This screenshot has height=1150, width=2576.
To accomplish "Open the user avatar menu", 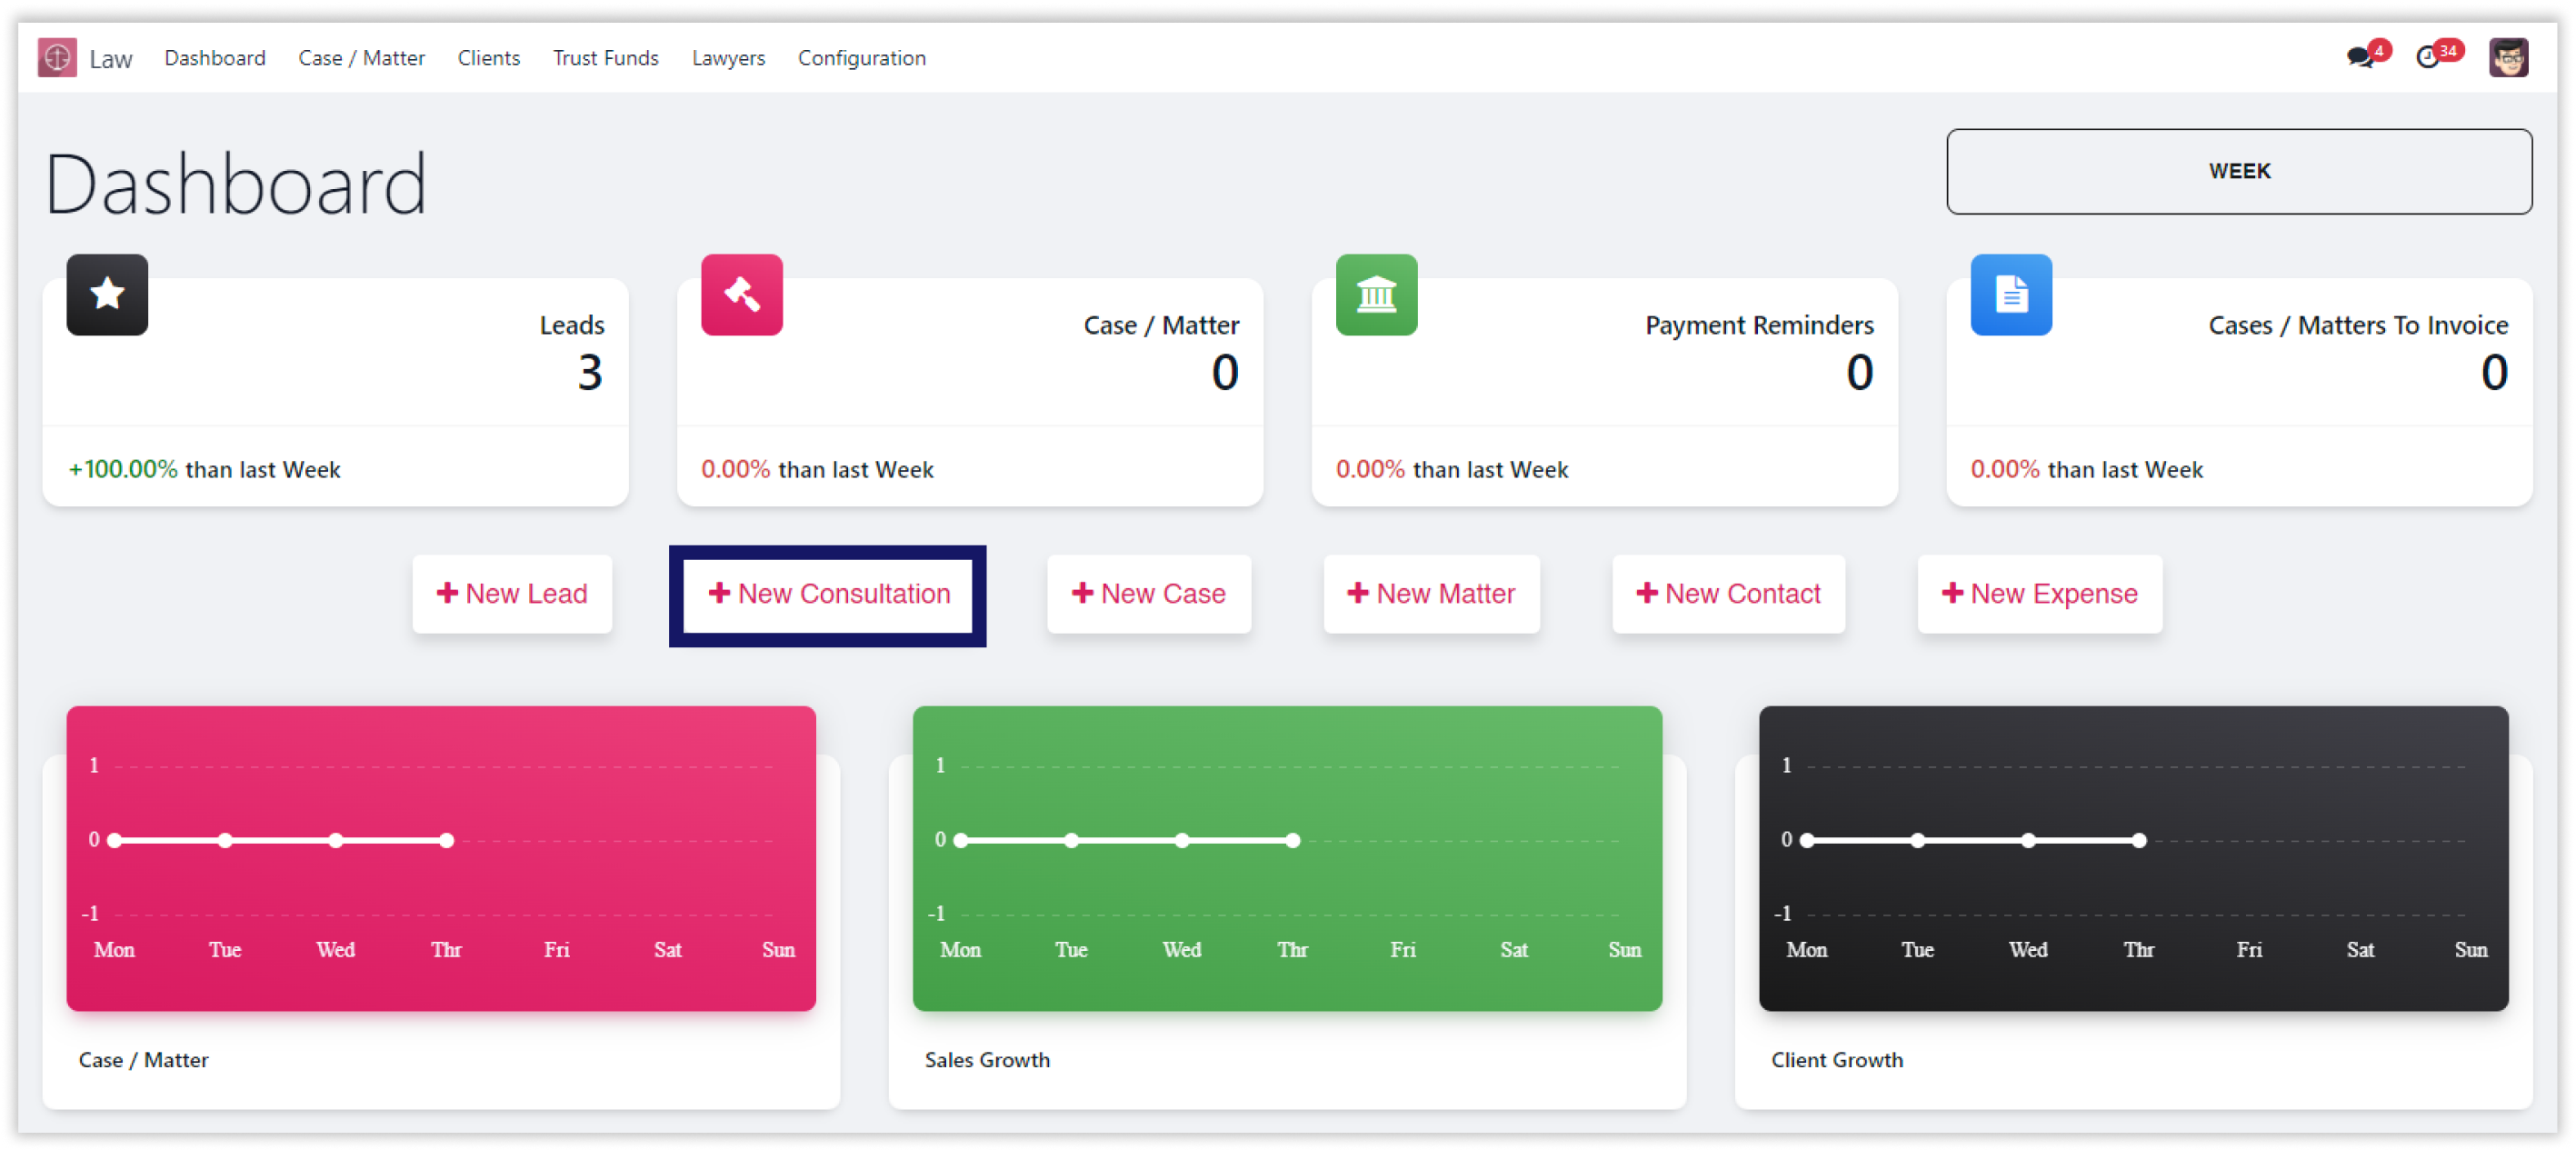I will click(x=2508, y=57).
